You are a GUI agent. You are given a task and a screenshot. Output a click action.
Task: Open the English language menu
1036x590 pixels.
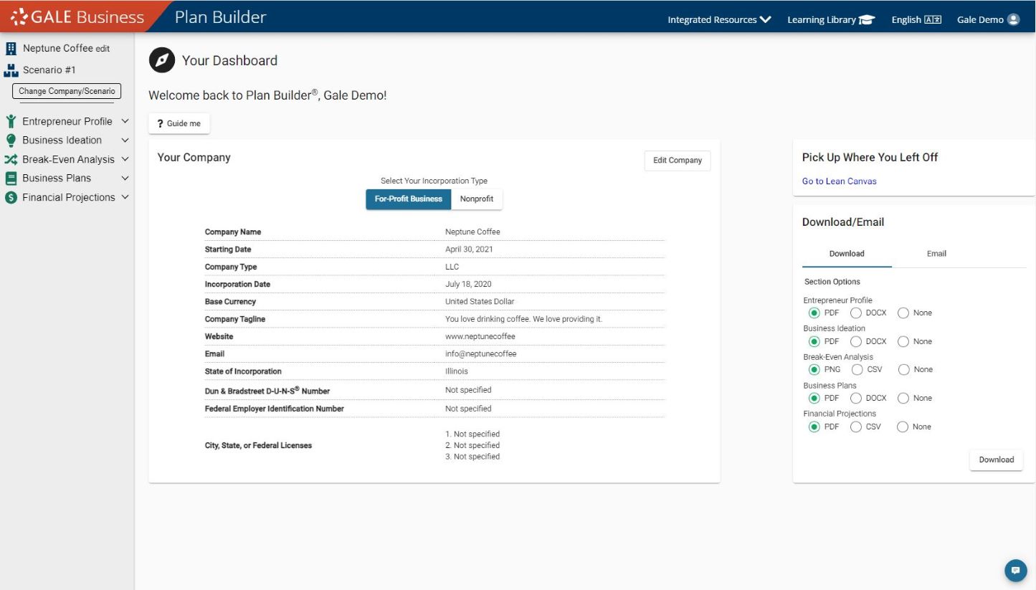[916, 20]
